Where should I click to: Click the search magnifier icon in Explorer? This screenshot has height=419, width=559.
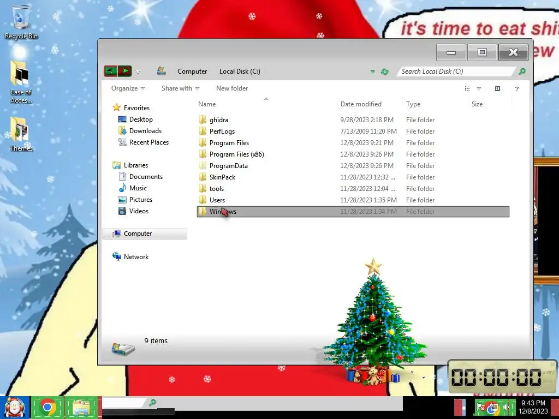522,71
